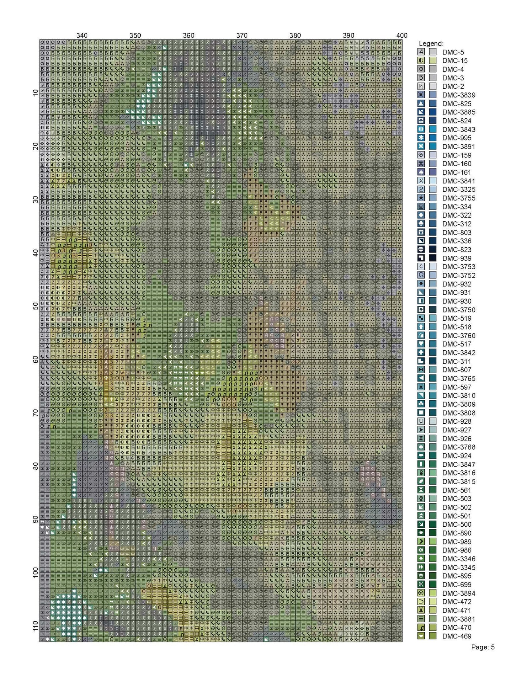Click the DMC-3881 legend label
Viewport: 528px width, 683px height.
[x=458, y=619]
